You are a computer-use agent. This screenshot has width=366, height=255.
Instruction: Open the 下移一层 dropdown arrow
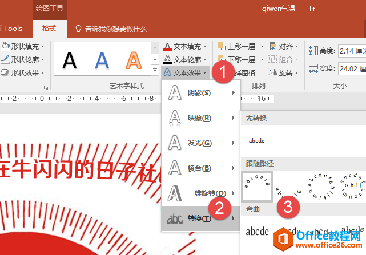262,59
